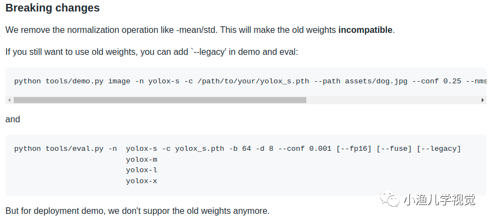Click the left arrow of the code scrollbar
The height and width of the screenshot is (221, 491).
[x=9, y=100]
